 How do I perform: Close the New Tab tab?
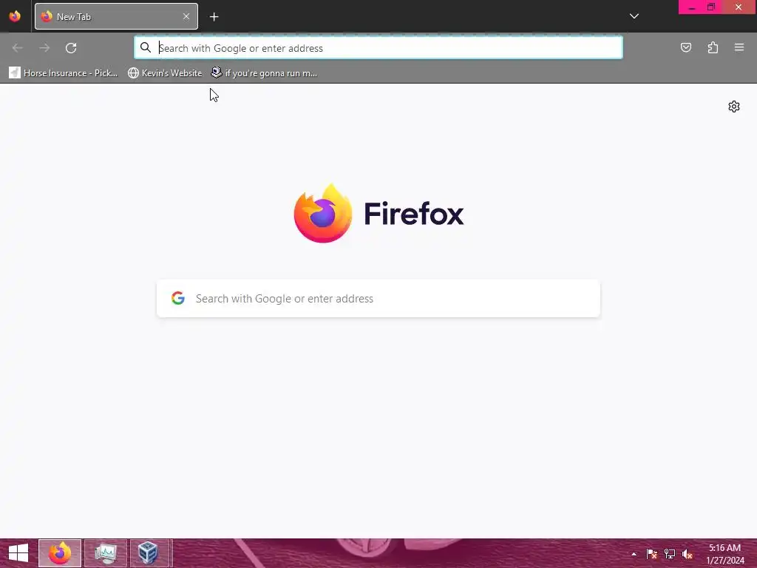pyautogui.click(x=186, y=16)
